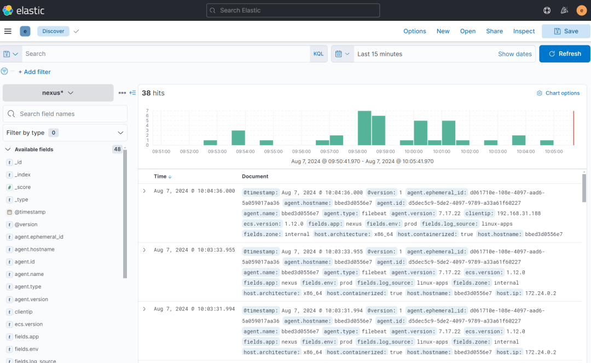Click the Time column sort arrow
The width and height of the screenshot is (591, 363).
coord(170,177)
